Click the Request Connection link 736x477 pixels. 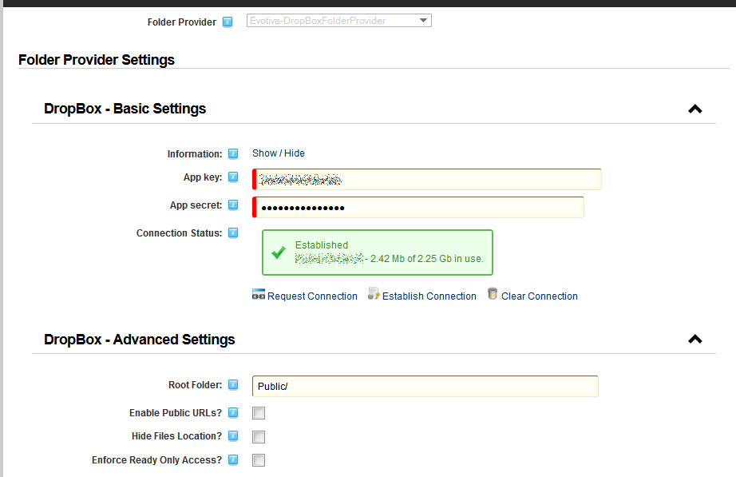312,296
